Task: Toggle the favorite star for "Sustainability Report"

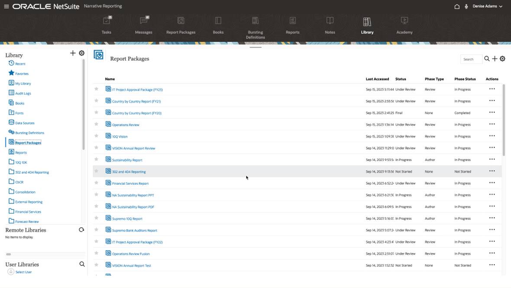Action: coord(96,160)
